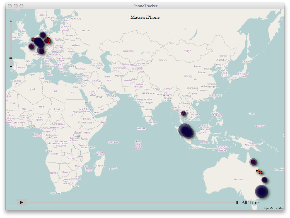Click the Réunion map label

(113, 169)
